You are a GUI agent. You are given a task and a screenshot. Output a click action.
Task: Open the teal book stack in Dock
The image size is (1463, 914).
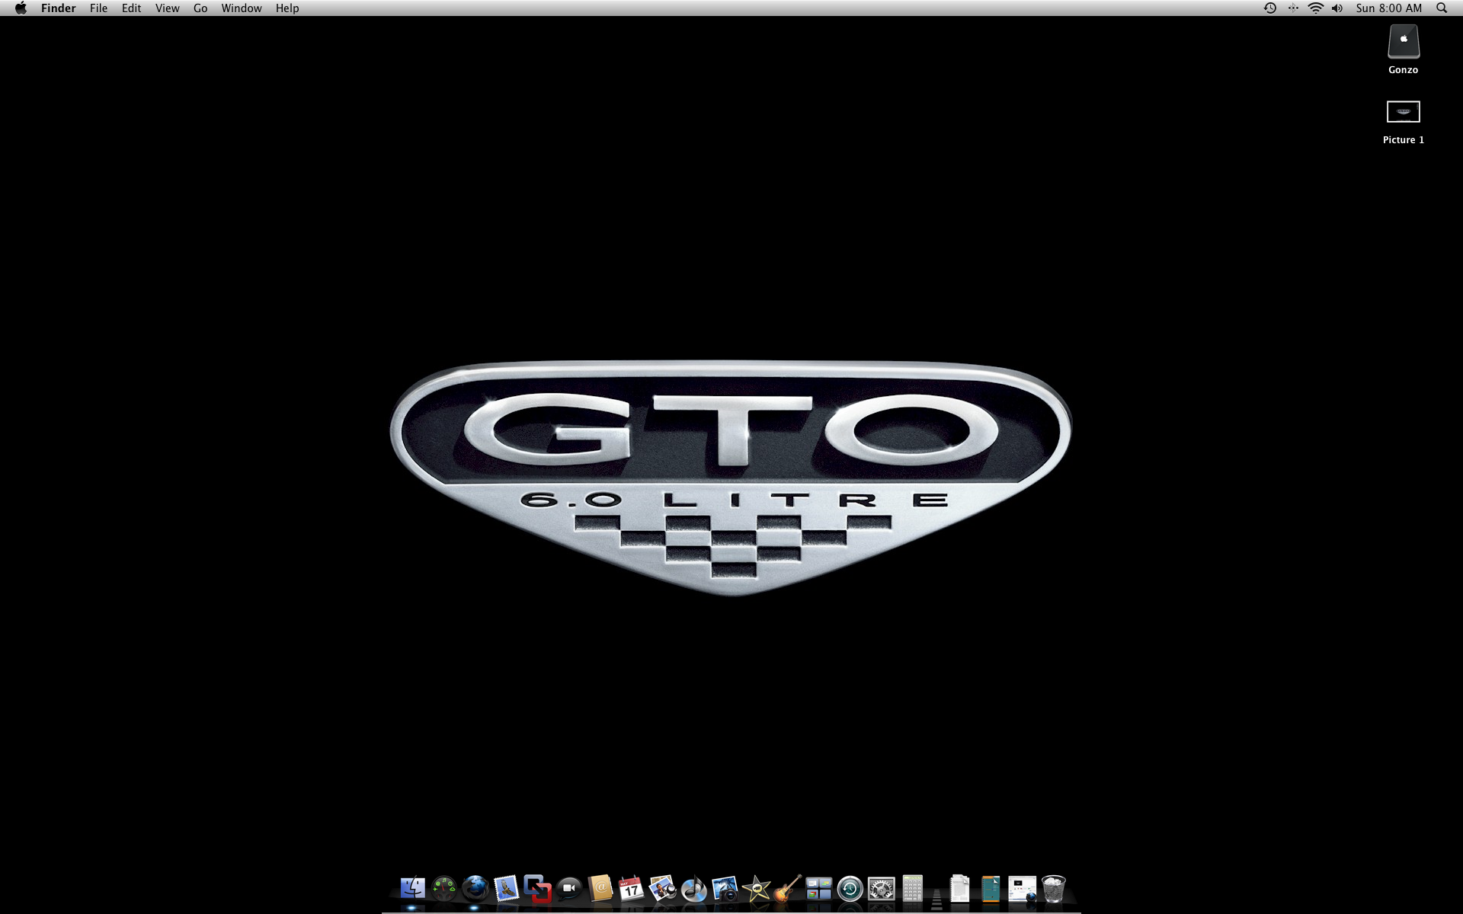coord(991,888)
